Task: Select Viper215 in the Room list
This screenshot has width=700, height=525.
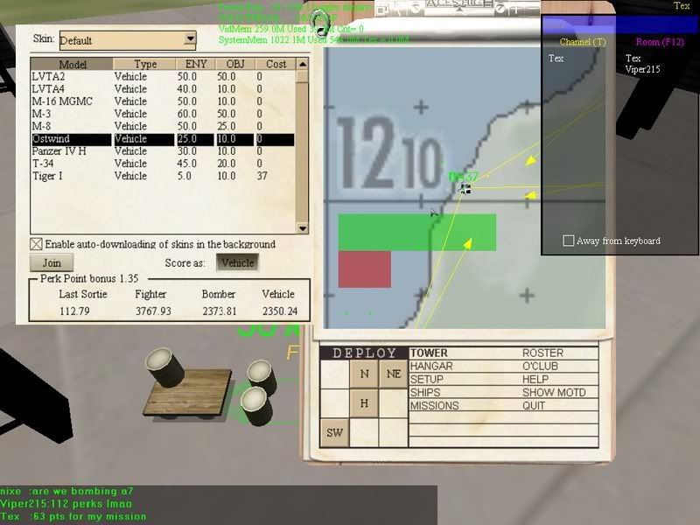Action: [x=642, y=69]
